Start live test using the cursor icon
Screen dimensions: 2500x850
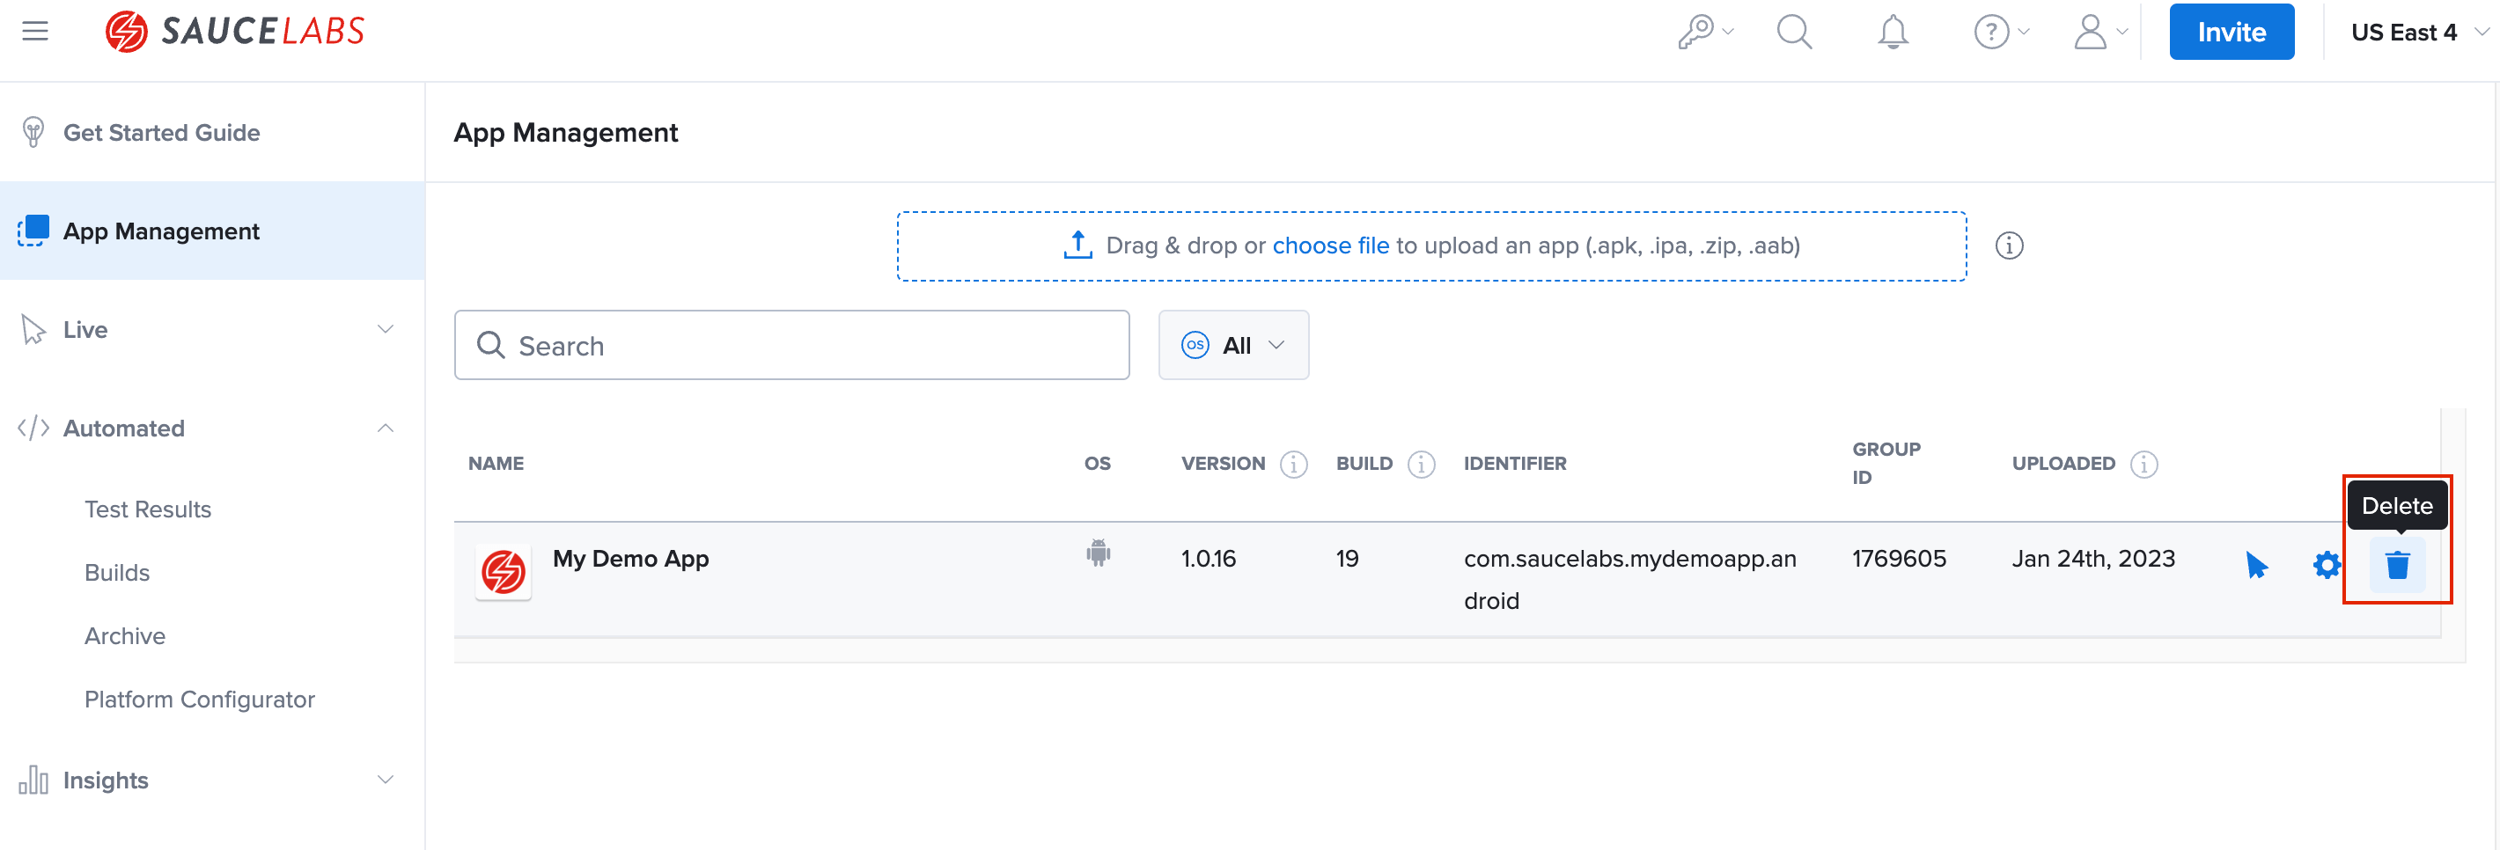click(x=2256, y=565)
